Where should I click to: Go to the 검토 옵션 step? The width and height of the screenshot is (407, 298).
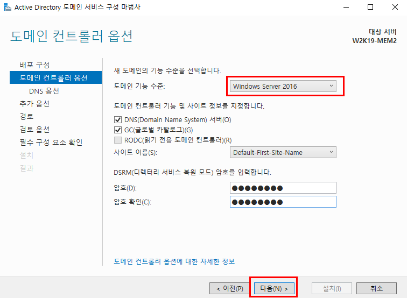click(34, 129)
